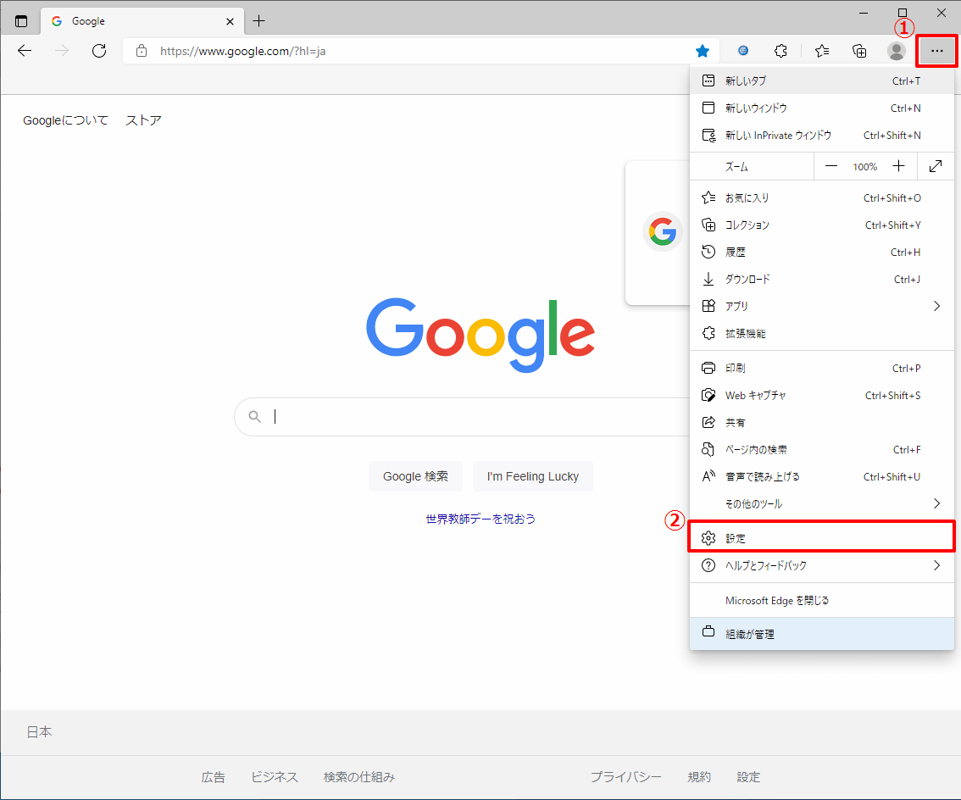Click the I'm Feeling Lucky button
The image size is (961, 800).
click(533, 476)
